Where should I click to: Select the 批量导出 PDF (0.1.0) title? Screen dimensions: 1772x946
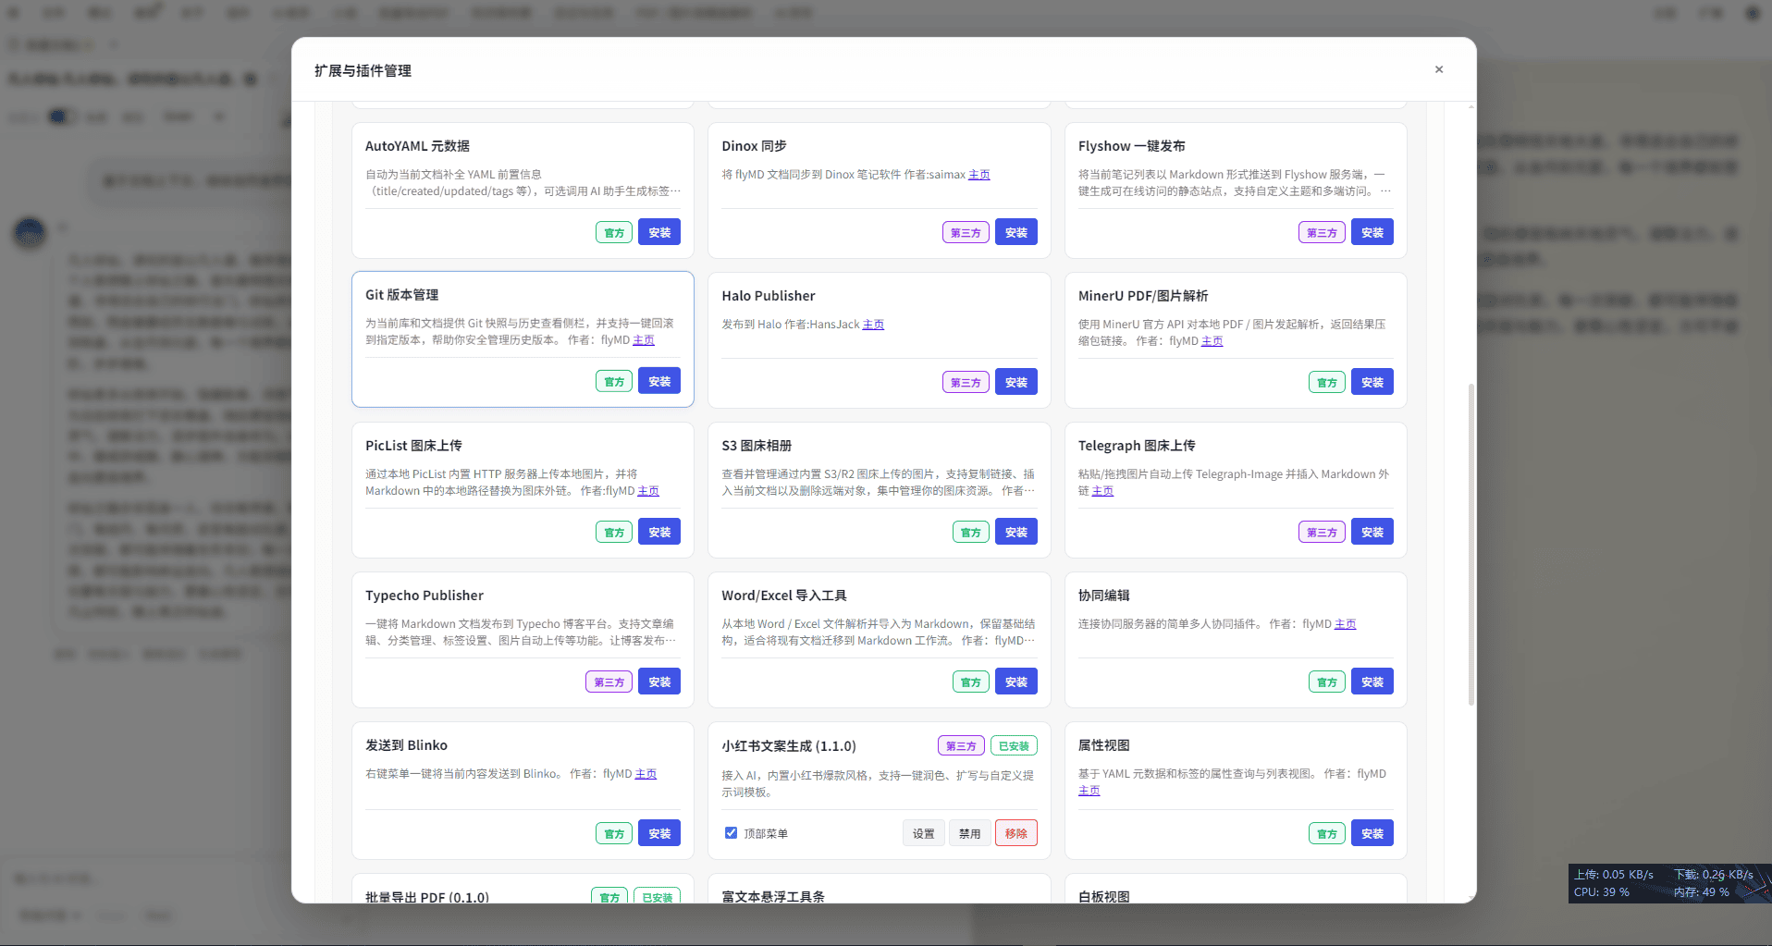click(x=427, y=897)
